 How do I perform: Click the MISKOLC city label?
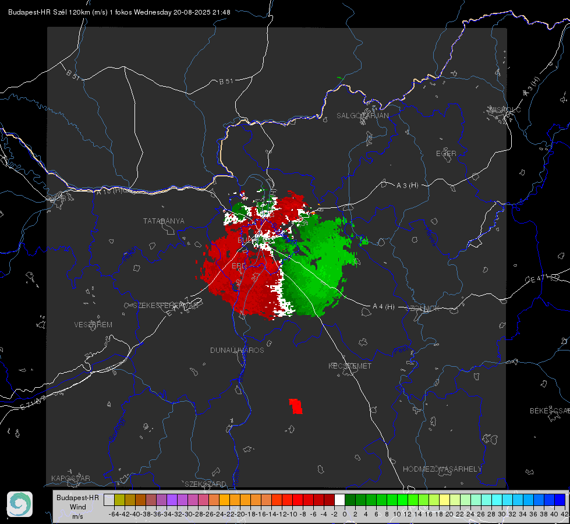[505, 109]
